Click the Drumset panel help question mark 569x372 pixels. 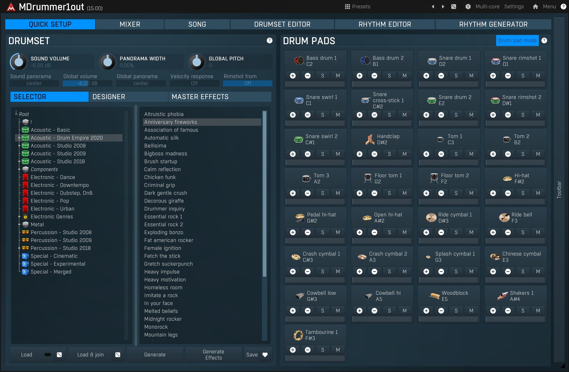(269, 41)
